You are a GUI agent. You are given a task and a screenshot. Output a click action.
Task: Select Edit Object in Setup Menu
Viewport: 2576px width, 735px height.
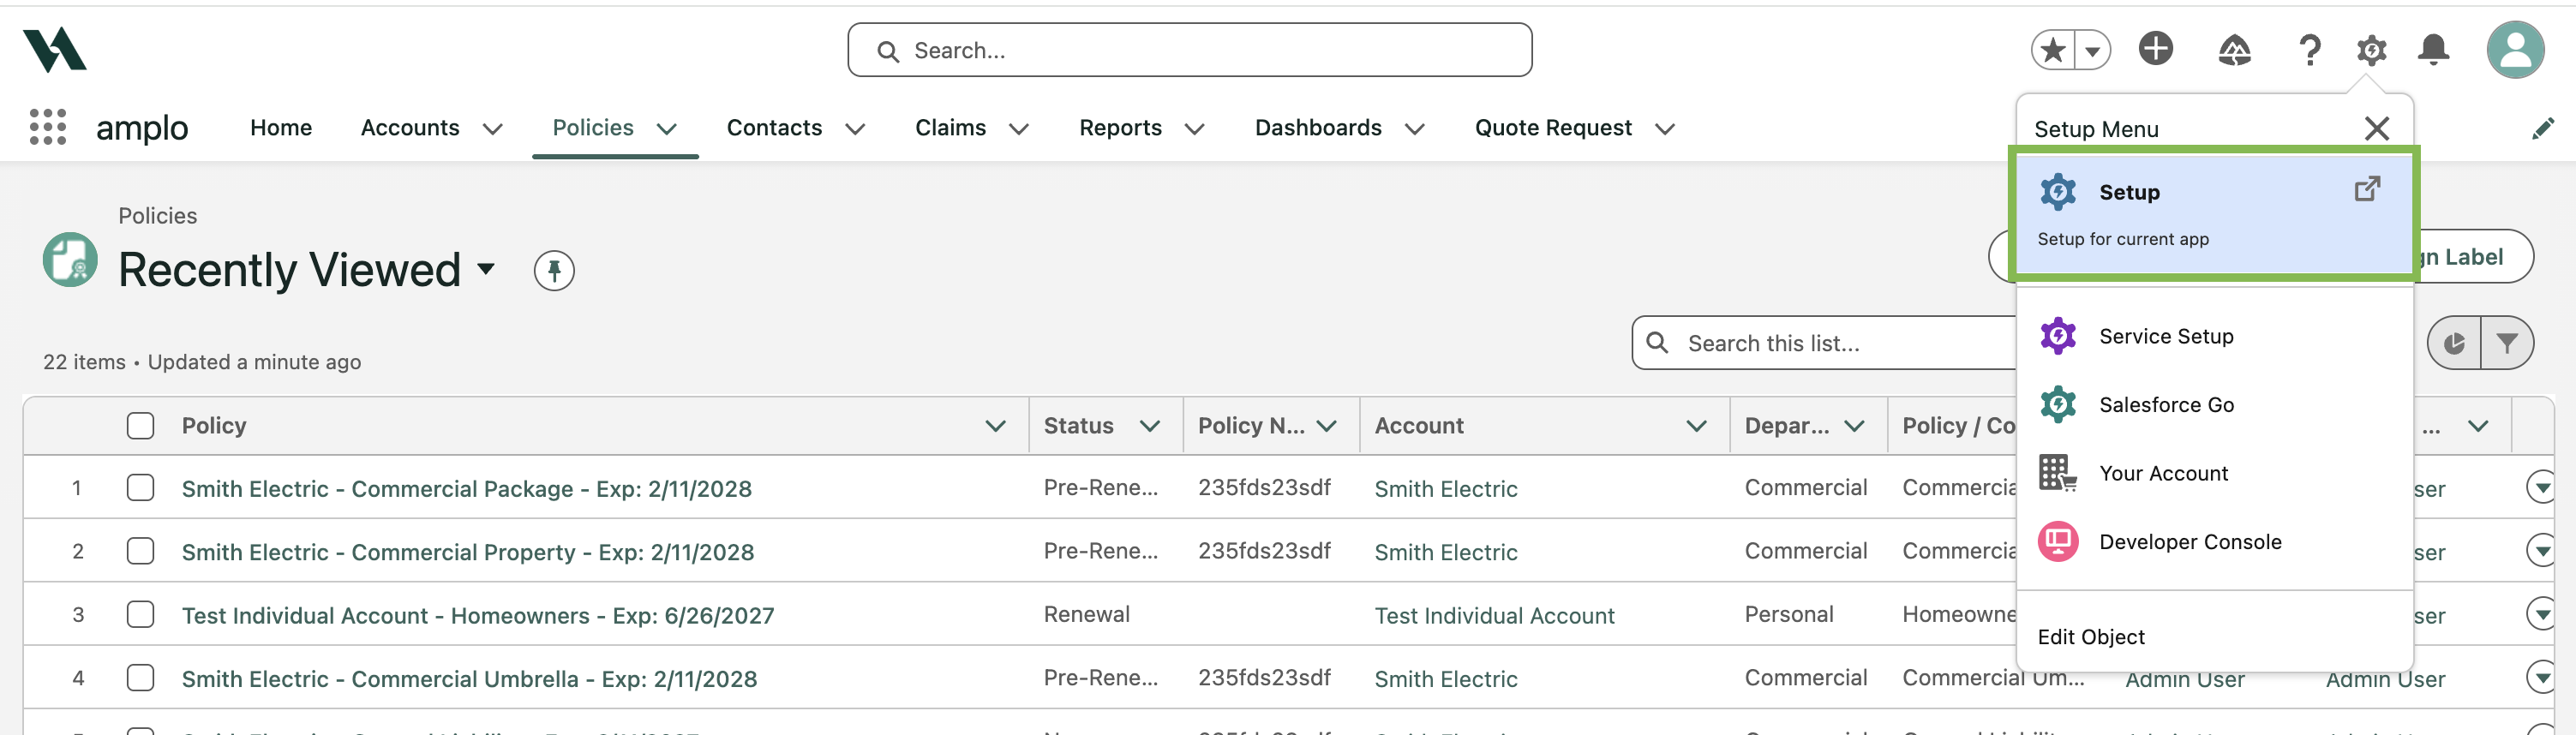coord(2091,637)
